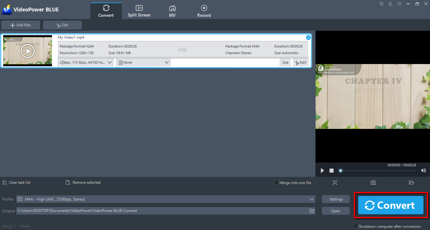This screenshot has height=230, width=430.
Task: Open the MV tab
Action: pos(173,11)
